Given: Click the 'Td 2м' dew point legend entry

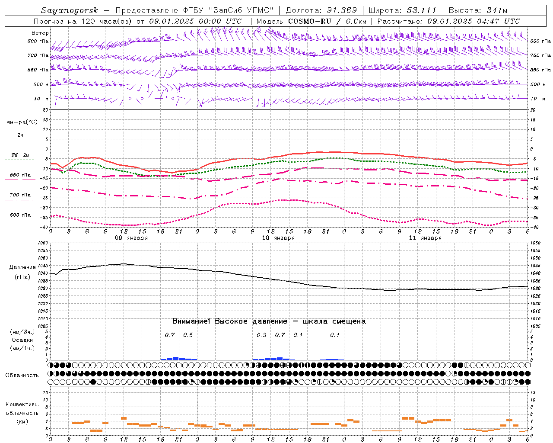Looking at the screenshot, I should click(x=20, y=155).
